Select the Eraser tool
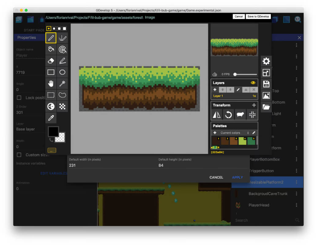 (x=51, y=61)
